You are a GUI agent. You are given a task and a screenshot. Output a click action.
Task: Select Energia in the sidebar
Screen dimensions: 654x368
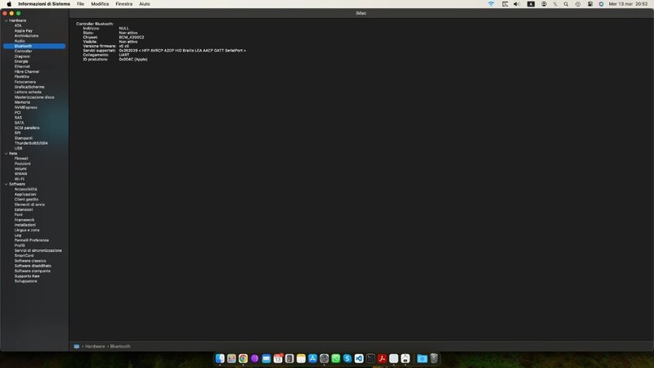pos(21,61)
